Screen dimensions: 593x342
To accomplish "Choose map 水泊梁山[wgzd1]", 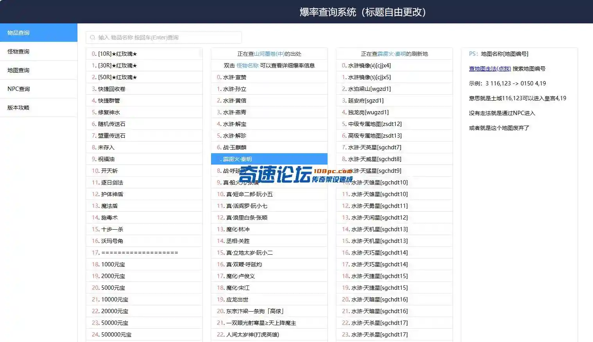I will [394, 89].
